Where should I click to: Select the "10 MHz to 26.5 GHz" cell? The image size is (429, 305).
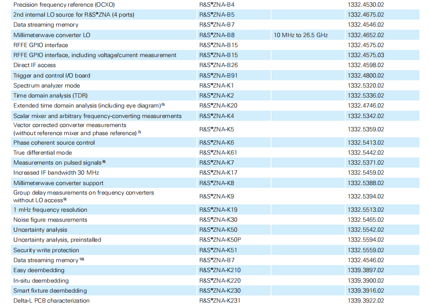pyautogui.click(x=301, y=35)
